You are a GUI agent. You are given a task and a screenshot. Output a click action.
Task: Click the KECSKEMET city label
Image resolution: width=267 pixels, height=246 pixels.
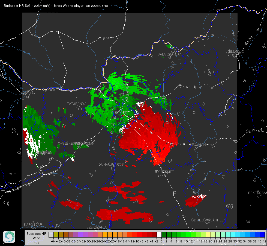pyautogui.click(x=164, y=172)
